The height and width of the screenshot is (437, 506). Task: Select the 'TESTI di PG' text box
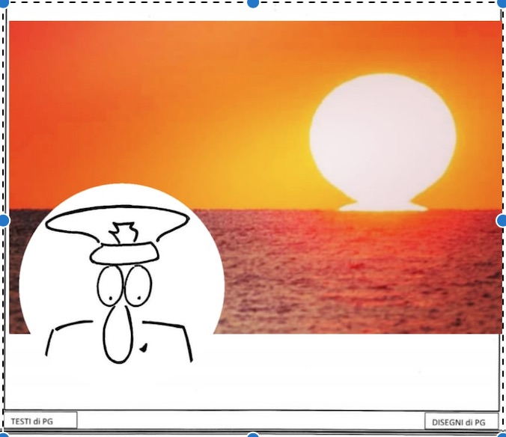[x=40, y=421]
